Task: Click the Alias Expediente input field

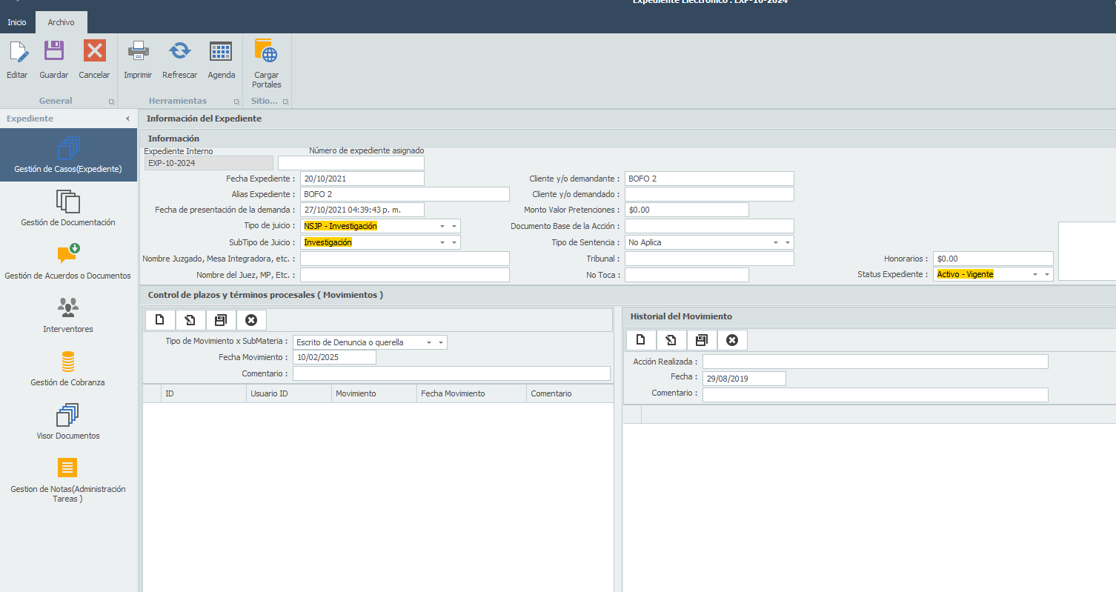Action: point(405,194)
